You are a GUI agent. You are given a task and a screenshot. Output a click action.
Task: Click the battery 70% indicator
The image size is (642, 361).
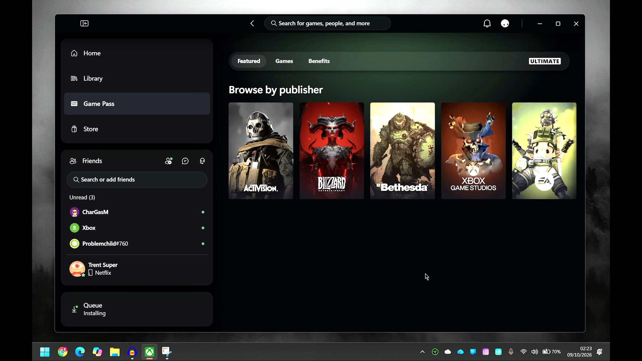[551, 352]
